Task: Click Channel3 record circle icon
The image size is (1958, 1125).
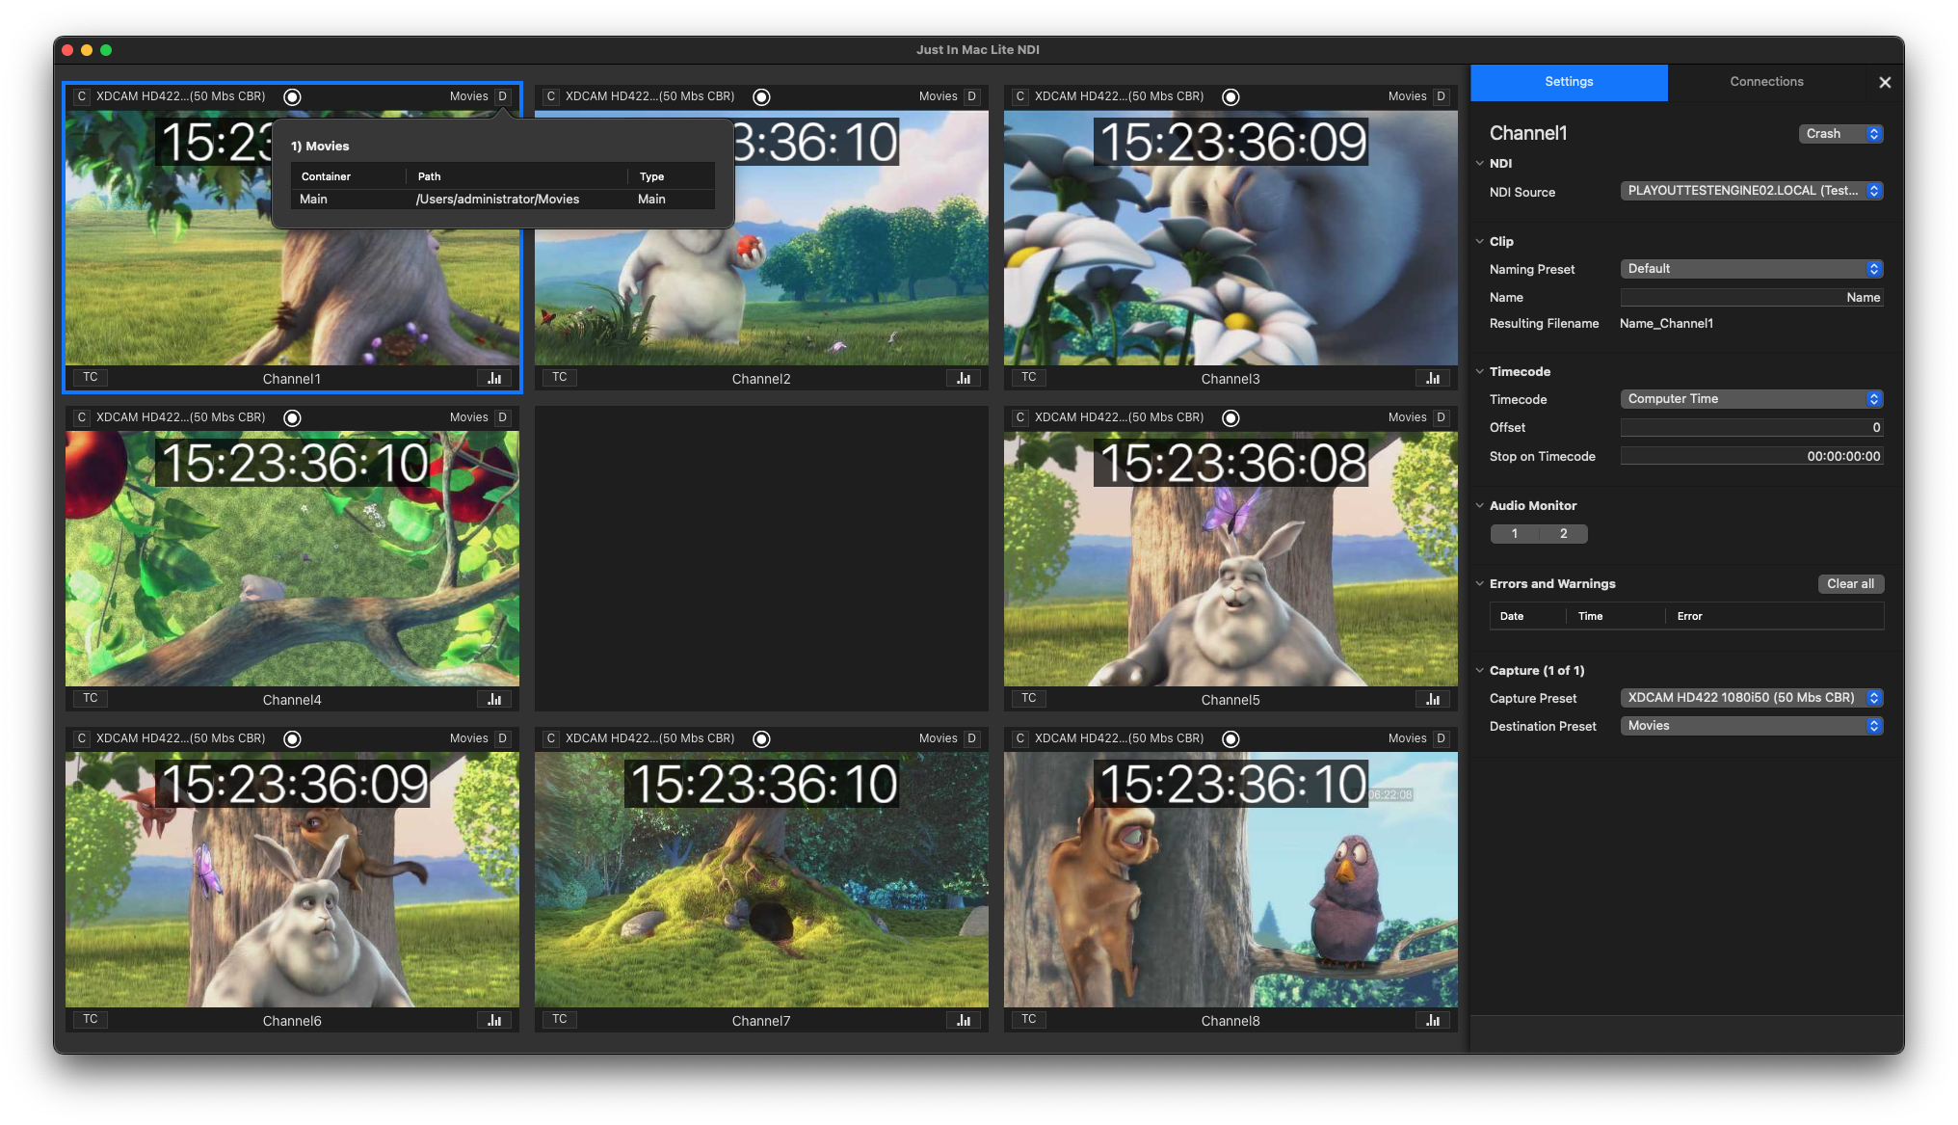Action: (x=1230, y=96)
